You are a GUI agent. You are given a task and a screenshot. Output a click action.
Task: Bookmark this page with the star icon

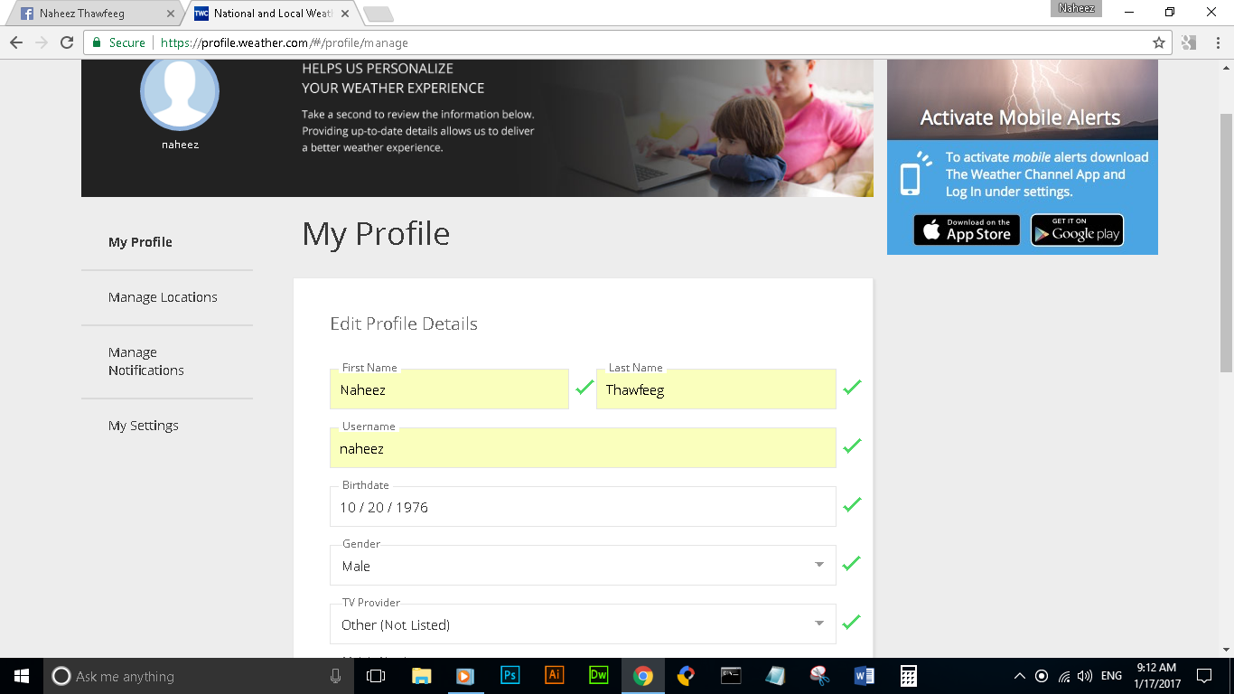coord(1159,42)
